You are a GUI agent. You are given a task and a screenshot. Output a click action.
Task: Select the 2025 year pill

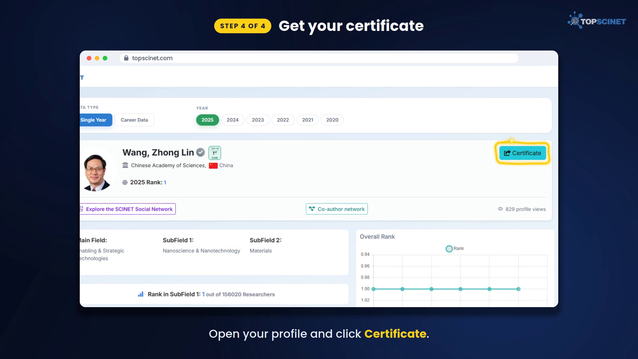(207, 120)
